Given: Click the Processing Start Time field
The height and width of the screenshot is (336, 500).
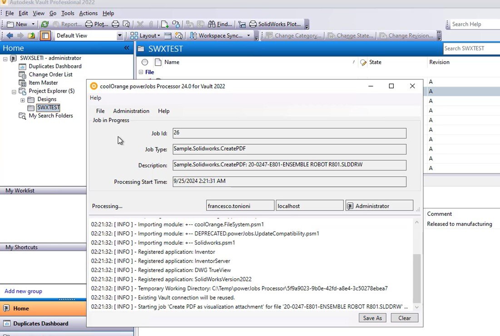Looking at the screenshot, I should pos(289,181).
